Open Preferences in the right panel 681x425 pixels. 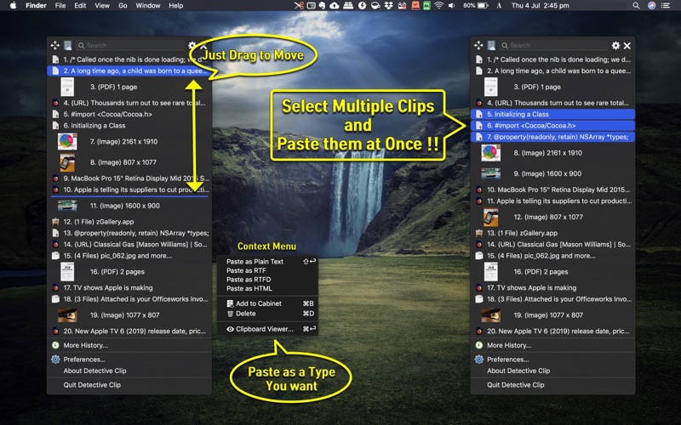(552, 360)
